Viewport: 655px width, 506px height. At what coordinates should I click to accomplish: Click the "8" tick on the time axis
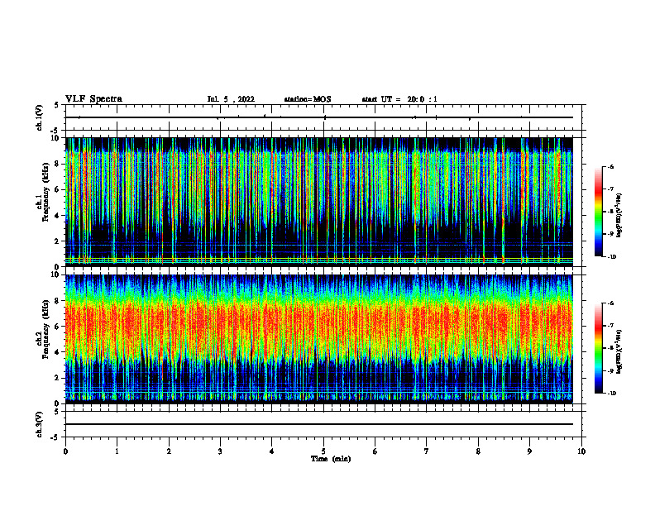pyautogui.click(x=478, y=451)
